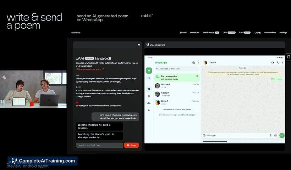This screenshot has width=291, height=170.
Task: Click the magnifier icon in WhatsApp search bar
Action: (x=157, y=69)
